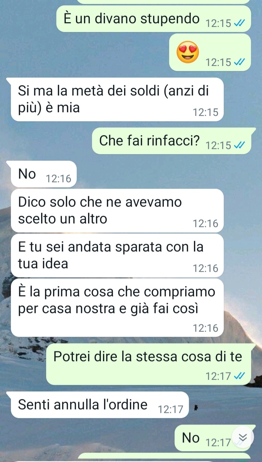Select the 'Si ma la metà dei soldi' message

point(117,99)
